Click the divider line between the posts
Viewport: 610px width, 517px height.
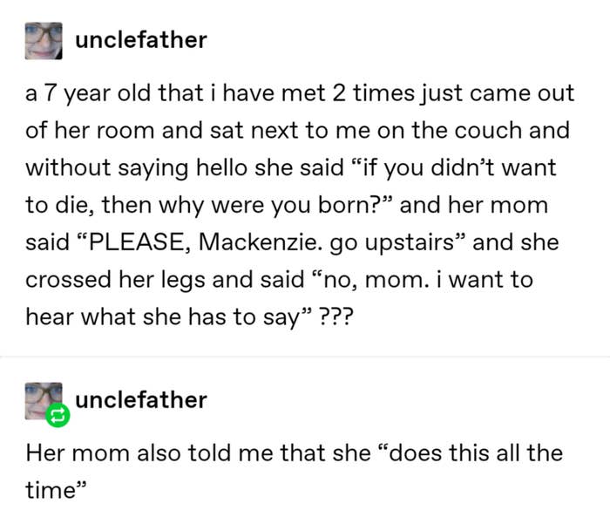tap(305, 356)
